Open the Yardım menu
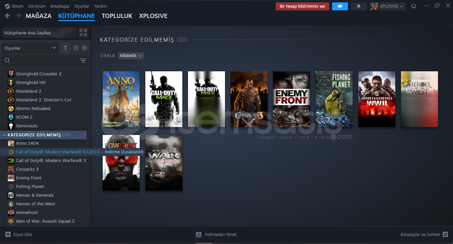 click(x=100, y=6)
